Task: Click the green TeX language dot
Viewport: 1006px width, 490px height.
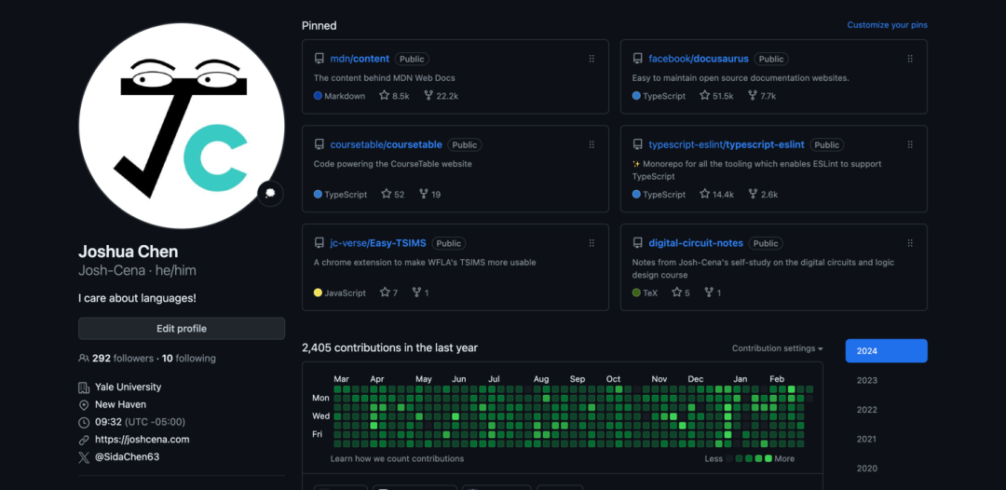Action: coord(636,293)
